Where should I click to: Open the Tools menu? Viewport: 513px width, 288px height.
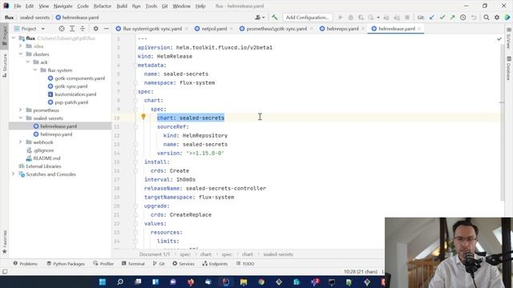pos(151,6)
